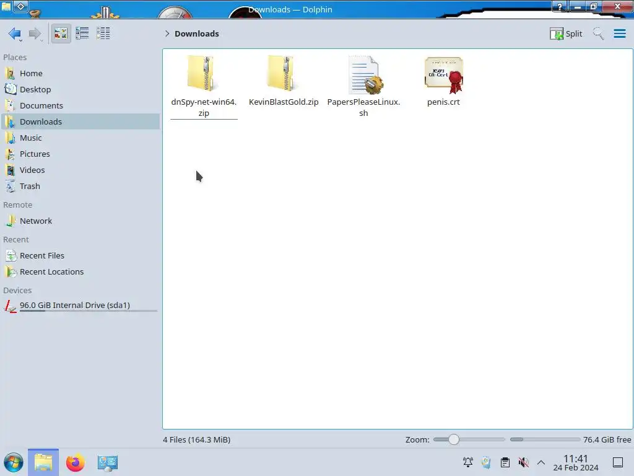634x476 pixels.
Task: Open Recent Locations
Action: tap(80, 272)
